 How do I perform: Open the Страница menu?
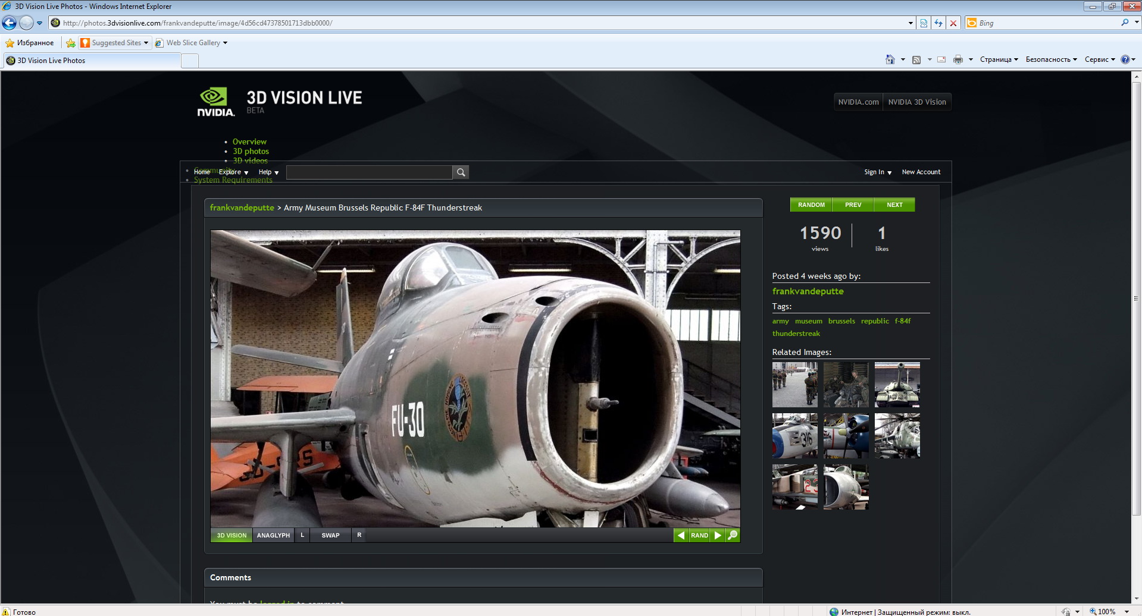(x=999, y=59)
